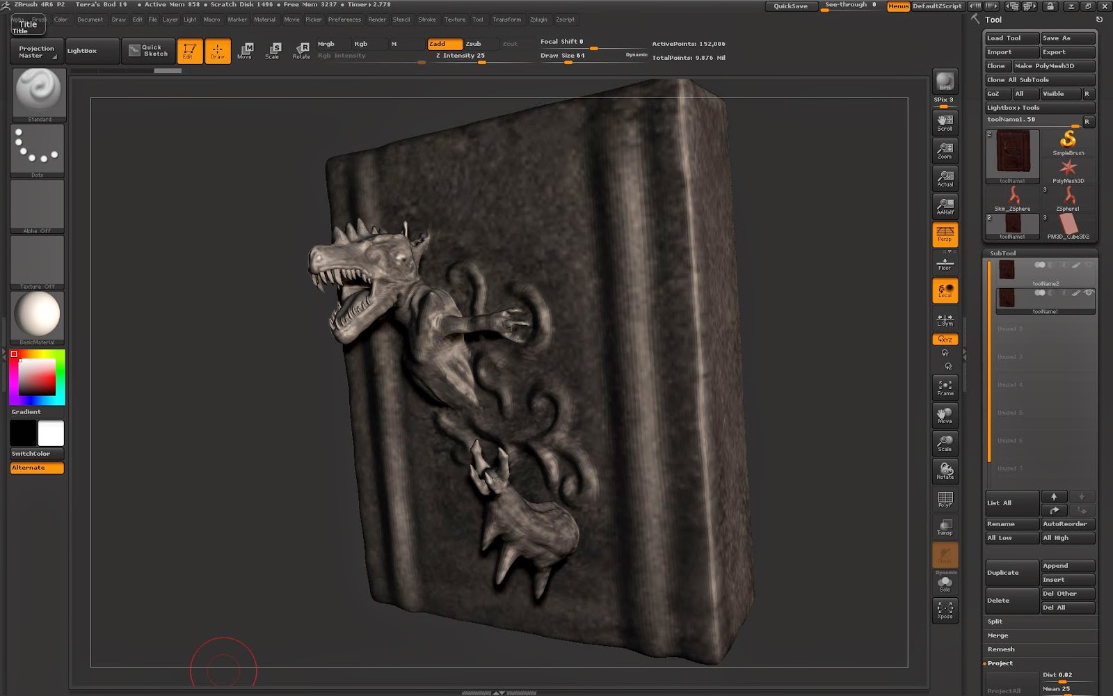Click the Quick Sketch icon
1113x696 pixels.
click(x=149, y=51)
